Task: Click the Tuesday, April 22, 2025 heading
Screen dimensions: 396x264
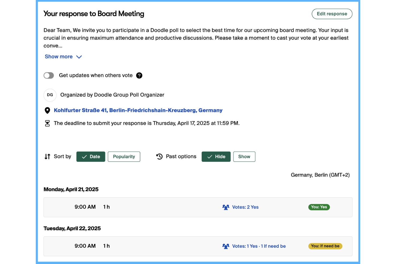Action: click(x=72, y=228)
